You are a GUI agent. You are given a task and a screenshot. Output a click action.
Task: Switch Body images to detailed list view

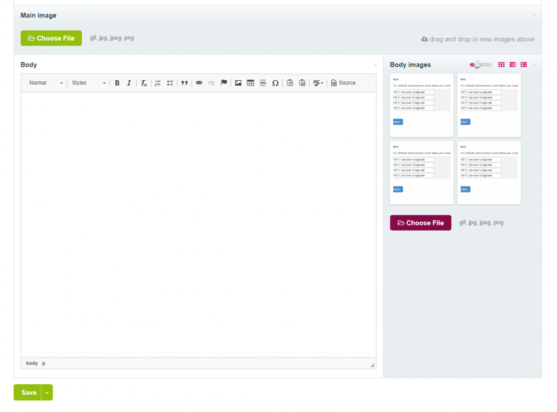pos(524,65)
